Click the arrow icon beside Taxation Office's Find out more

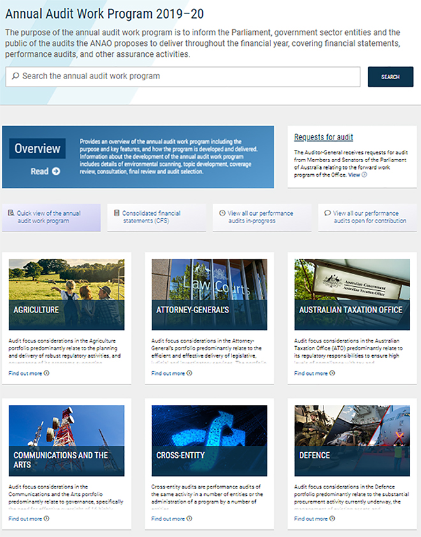(332, 373)
